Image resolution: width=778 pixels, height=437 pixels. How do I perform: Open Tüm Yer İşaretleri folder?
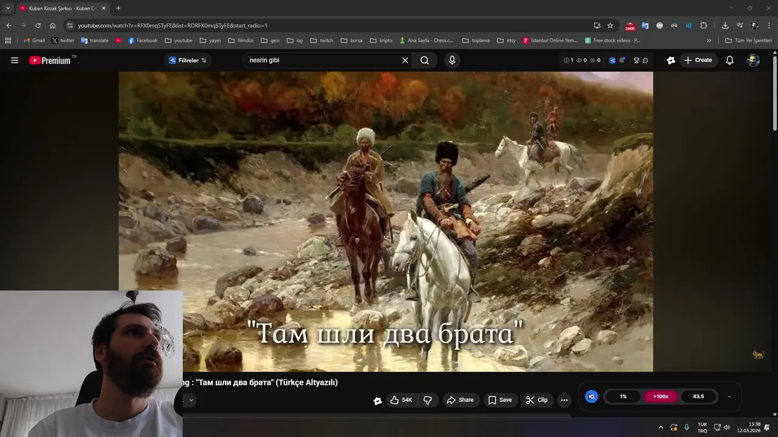(x=748, y=41)
